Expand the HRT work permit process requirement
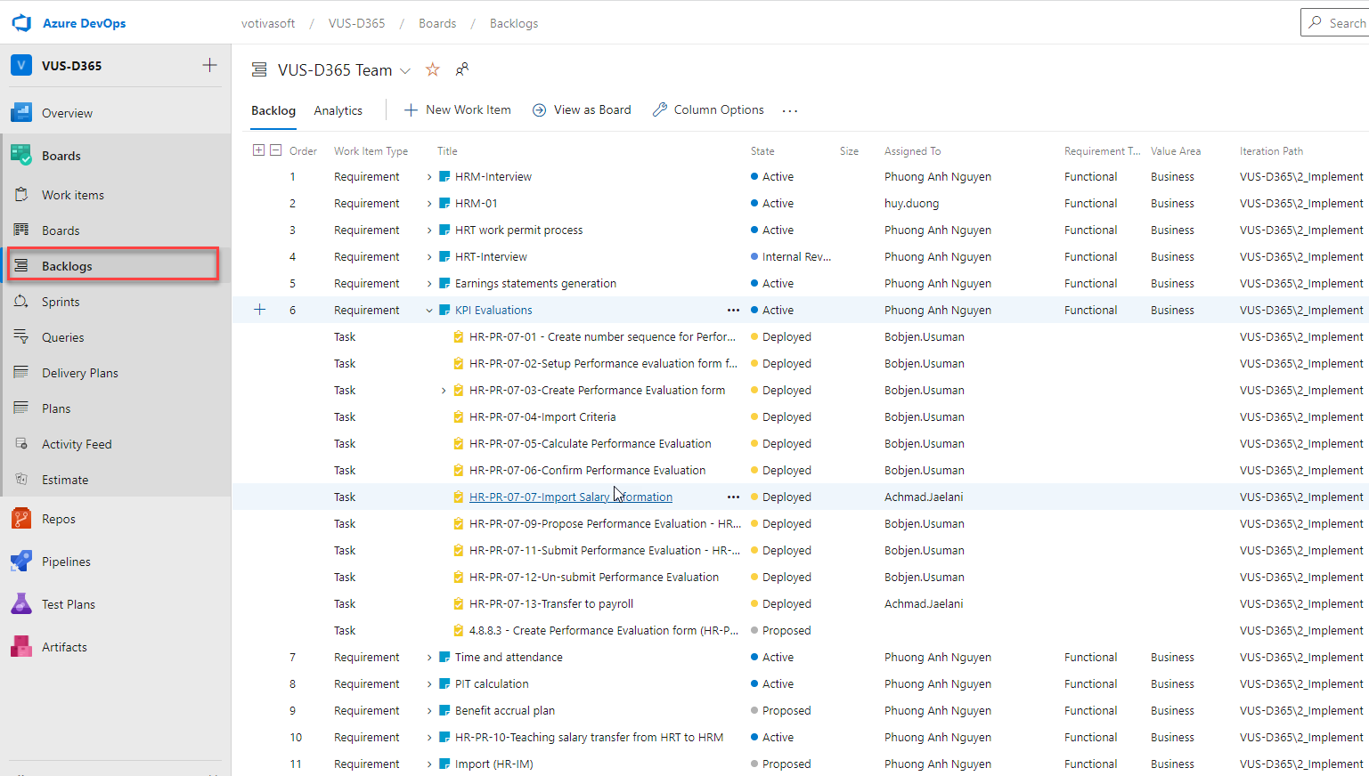This screenshot has width=1369, height=776. 429,230
